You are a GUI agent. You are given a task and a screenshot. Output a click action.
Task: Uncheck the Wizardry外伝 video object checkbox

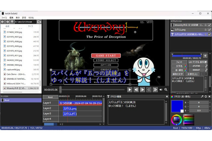coord(209,25)
